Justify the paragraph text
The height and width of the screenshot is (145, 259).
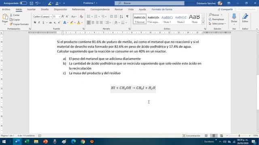tap(101, 23)
